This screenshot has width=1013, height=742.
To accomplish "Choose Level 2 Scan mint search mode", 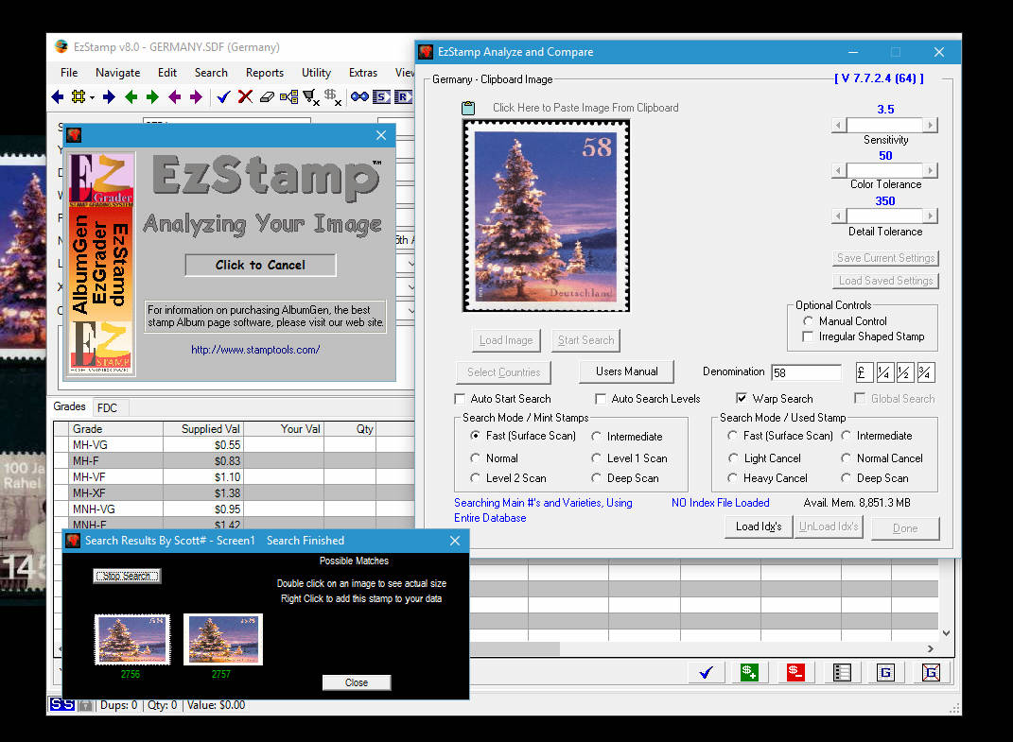I will click(x=475, y=478).
